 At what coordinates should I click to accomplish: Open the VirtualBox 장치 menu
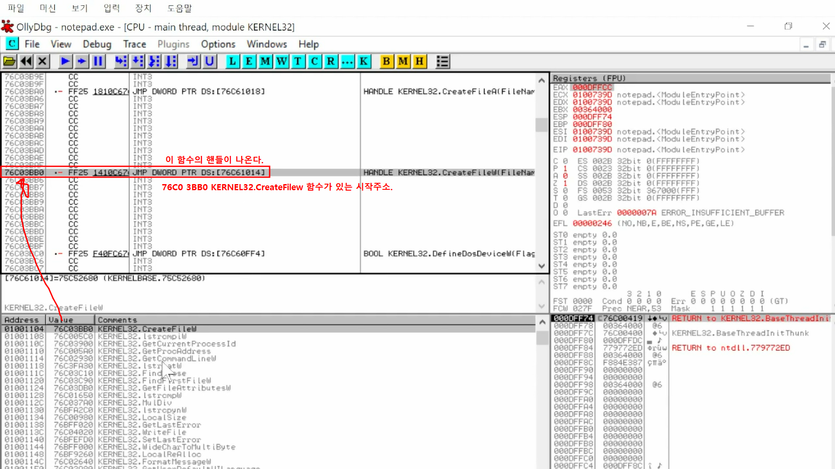point(144,8)
